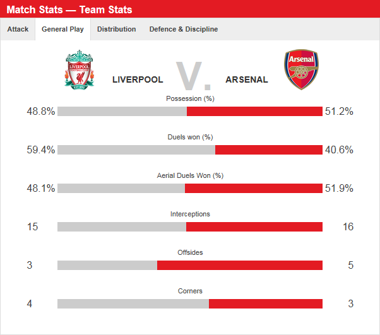This screenshot has width=380, height=335.
Task: Click the 59.4% duels won value
Action: [x=40, y=150]
